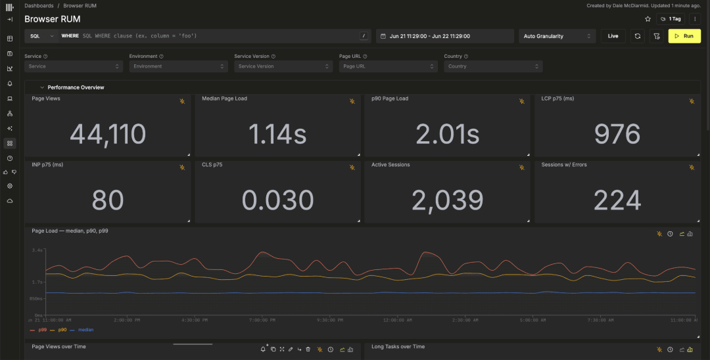
Task: Toggle filter icon on CLS p75 tile
Action: pyautogui.click(x=352, y=168)
